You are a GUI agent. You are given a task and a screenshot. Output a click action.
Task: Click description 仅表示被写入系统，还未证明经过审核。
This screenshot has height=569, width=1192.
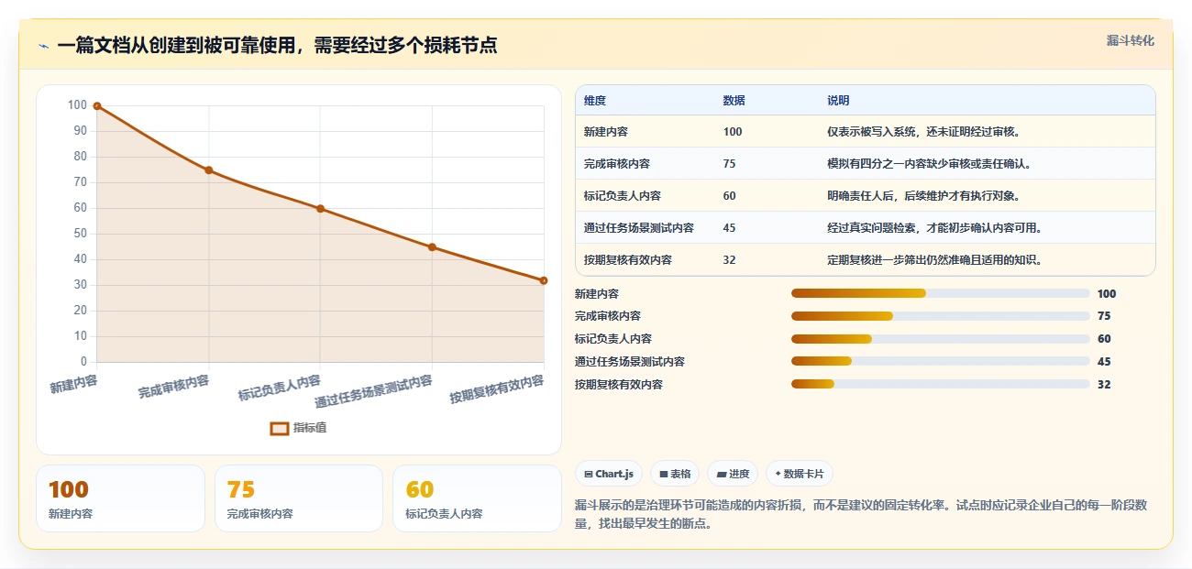coord(924,132)
